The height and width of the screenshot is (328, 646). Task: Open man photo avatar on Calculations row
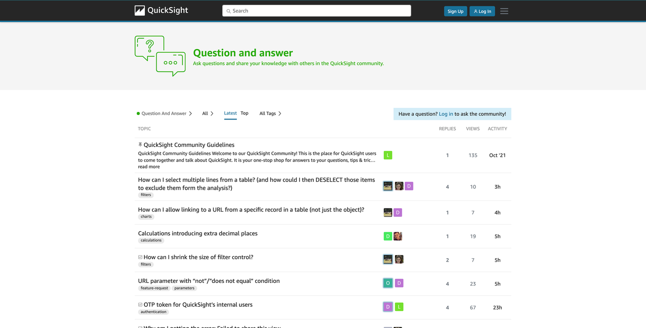pyautogui.click(x=398, y=236)
